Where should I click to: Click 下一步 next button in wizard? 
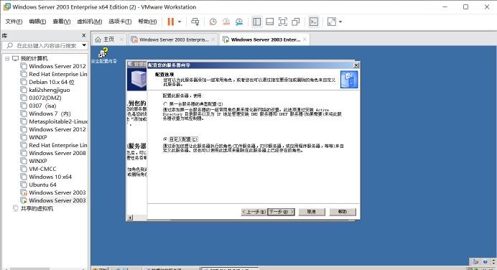pos(281,212)
